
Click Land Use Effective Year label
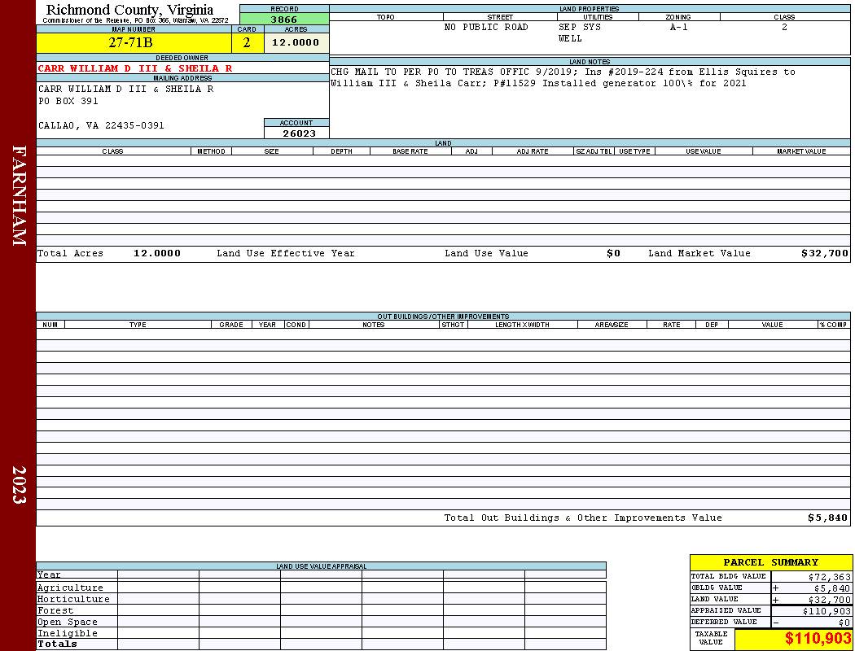coord(286,253)
